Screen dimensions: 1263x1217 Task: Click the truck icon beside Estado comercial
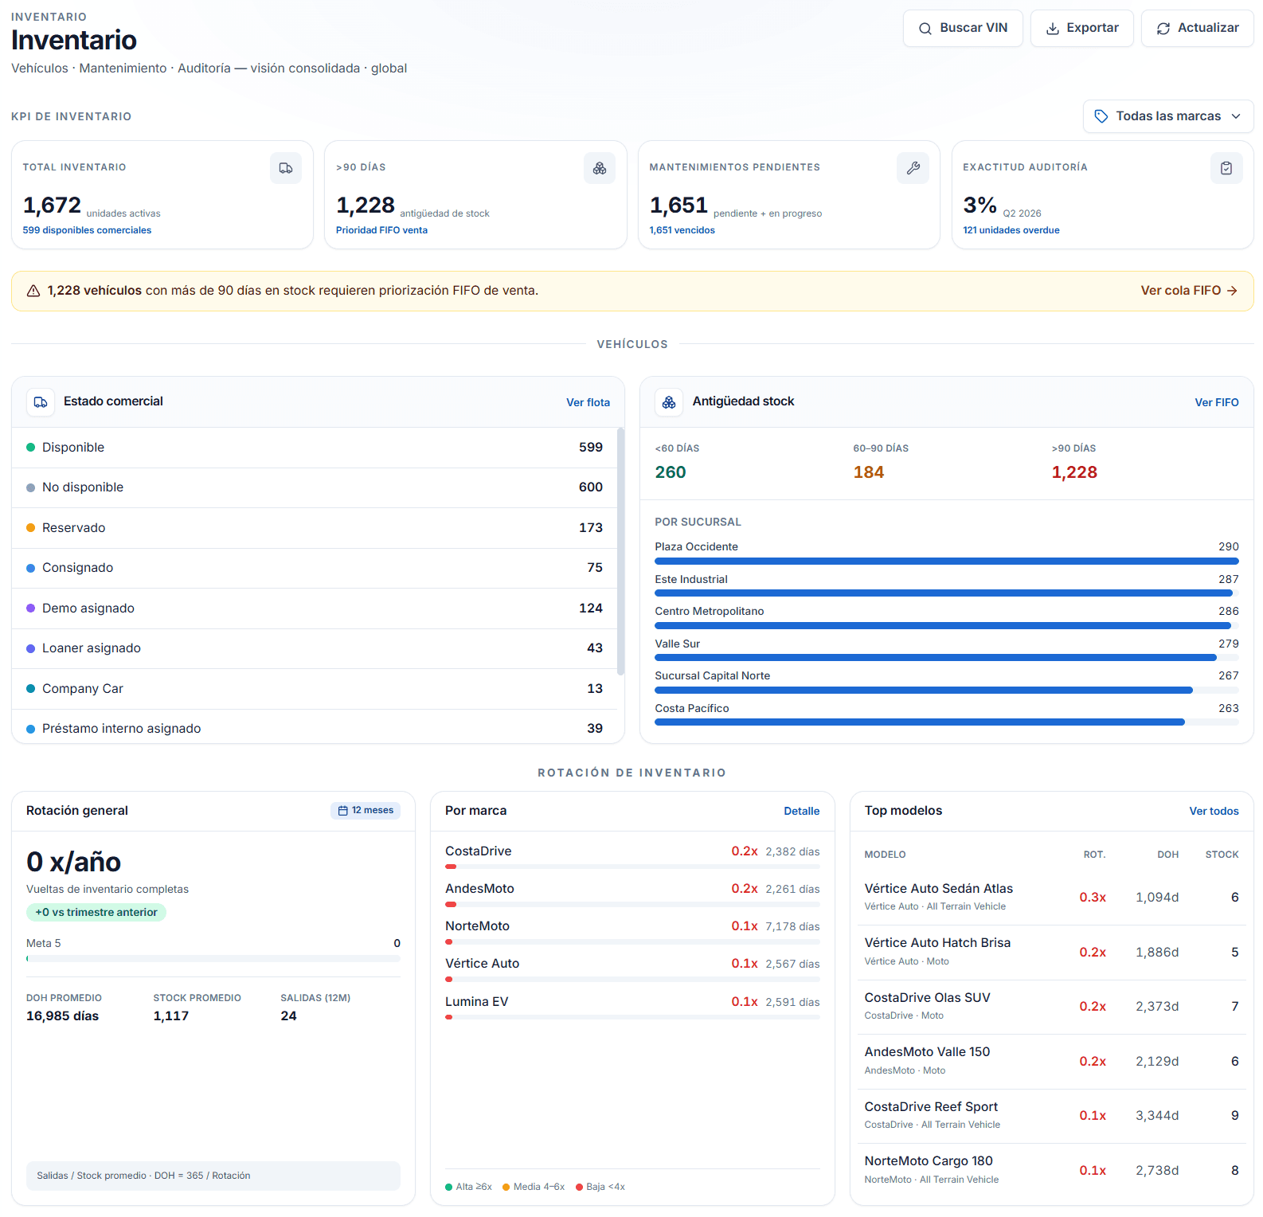click(41, 402)
